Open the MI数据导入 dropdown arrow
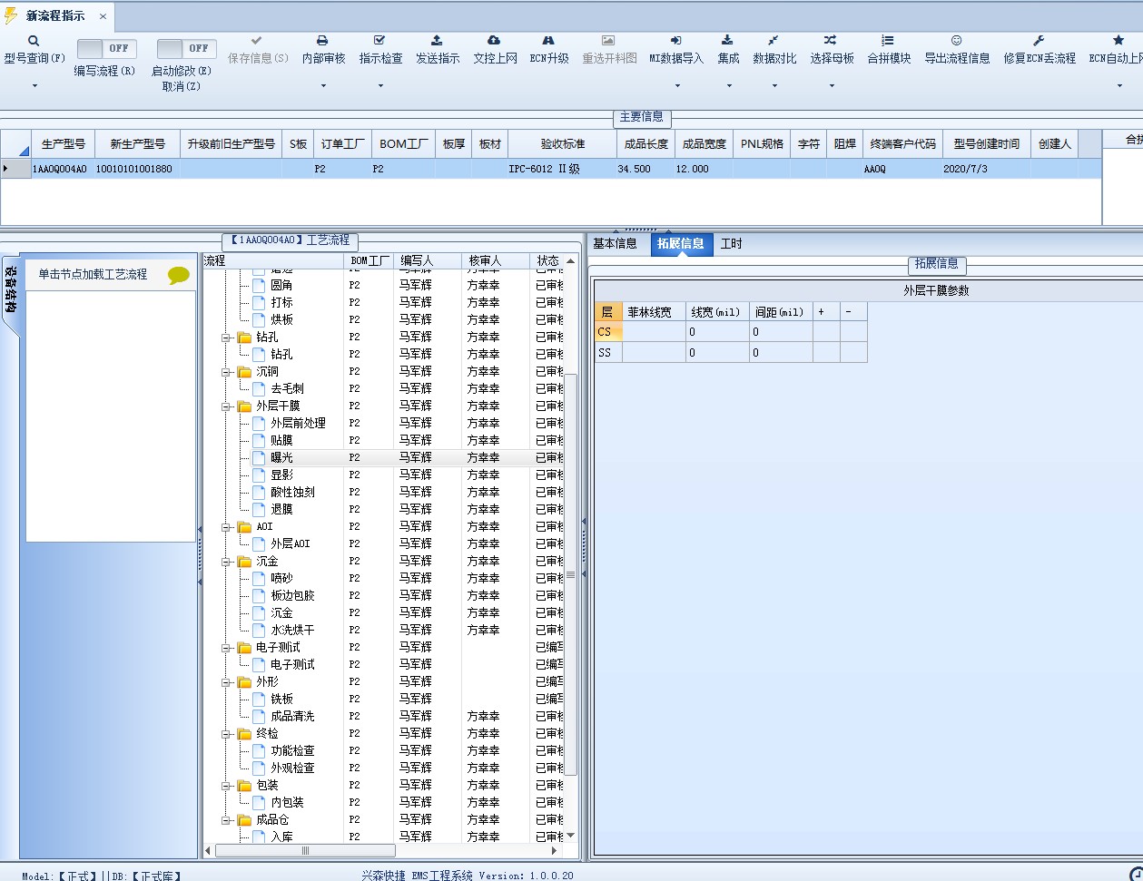 (x=676, y=86)
